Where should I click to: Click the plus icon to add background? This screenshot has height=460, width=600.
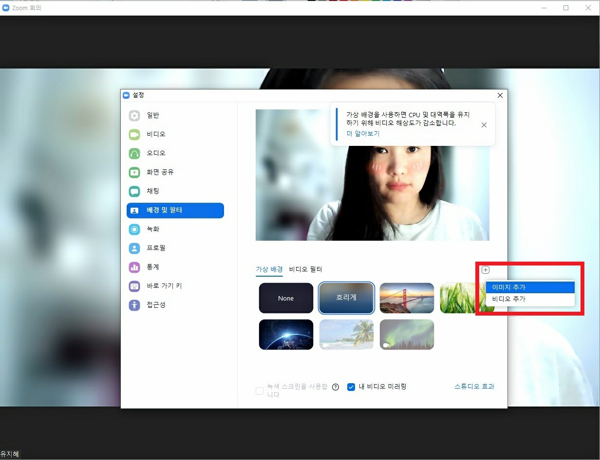(485, 270)
